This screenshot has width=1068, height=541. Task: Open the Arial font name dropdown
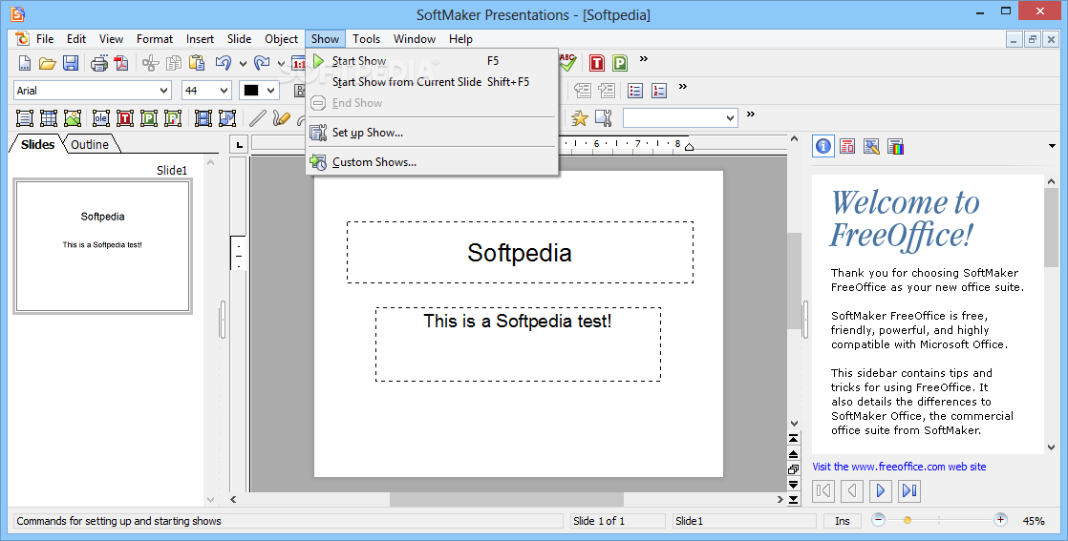(163, 91)
